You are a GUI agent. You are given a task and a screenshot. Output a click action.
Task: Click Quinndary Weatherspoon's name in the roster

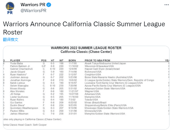24,108
